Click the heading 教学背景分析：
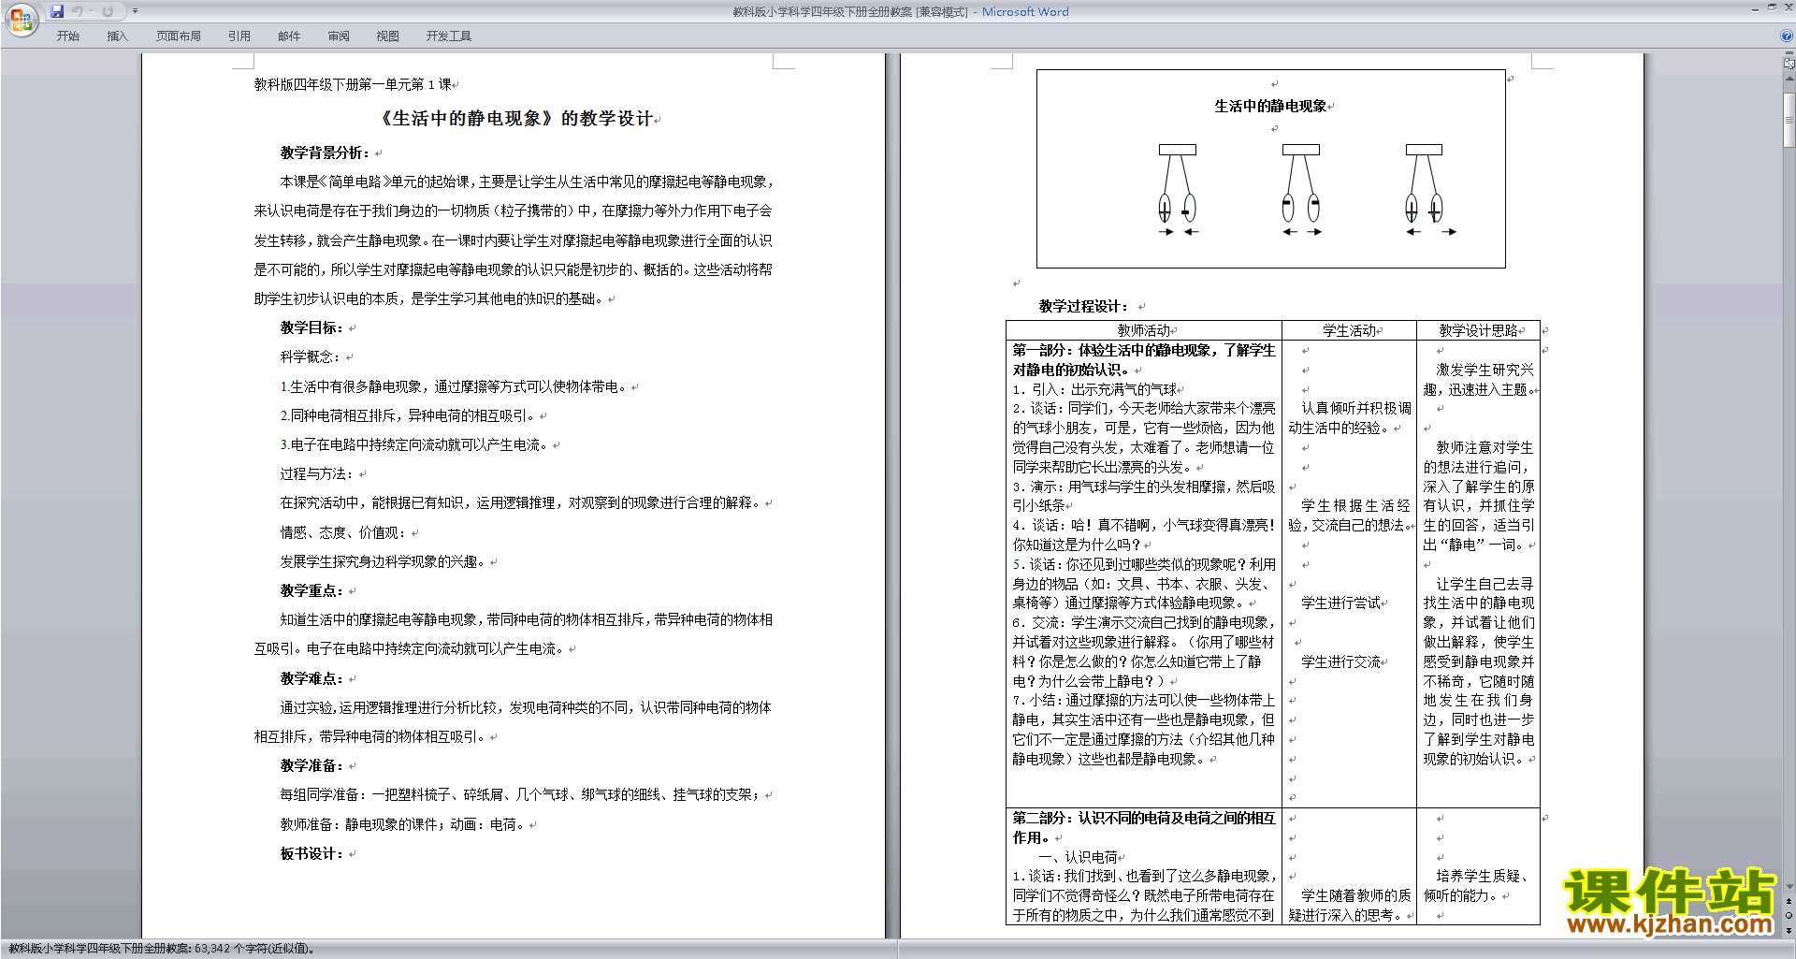The height and width of the screenshot is (959, 1796). pyautogui.click(x=325, y=153)
